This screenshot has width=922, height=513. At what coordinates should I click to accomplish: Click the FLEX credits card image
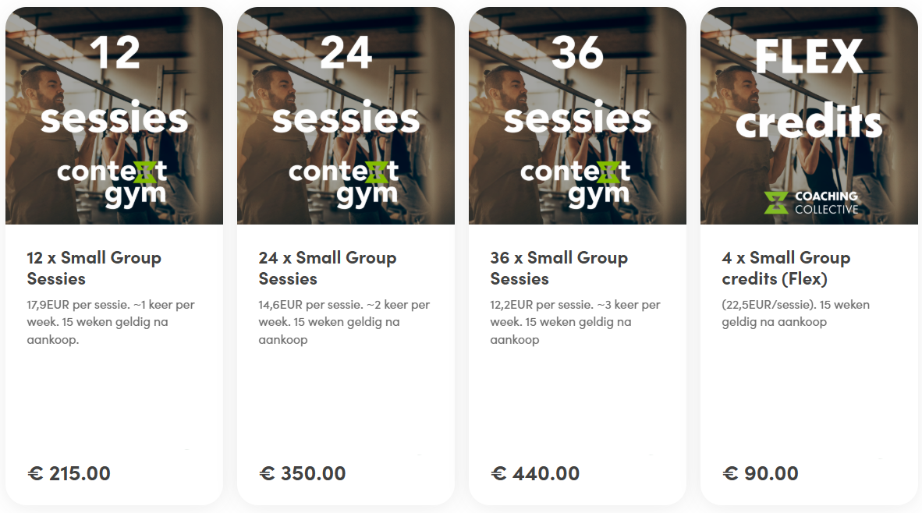(x=809, y=115)
